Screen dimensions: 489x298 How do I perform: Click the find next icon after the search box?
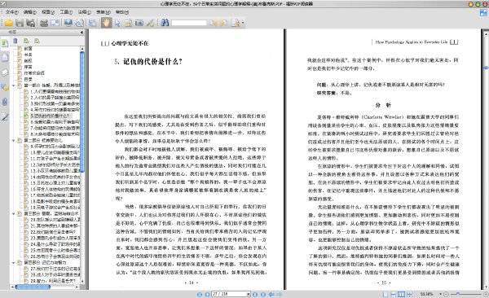[224, 23]
